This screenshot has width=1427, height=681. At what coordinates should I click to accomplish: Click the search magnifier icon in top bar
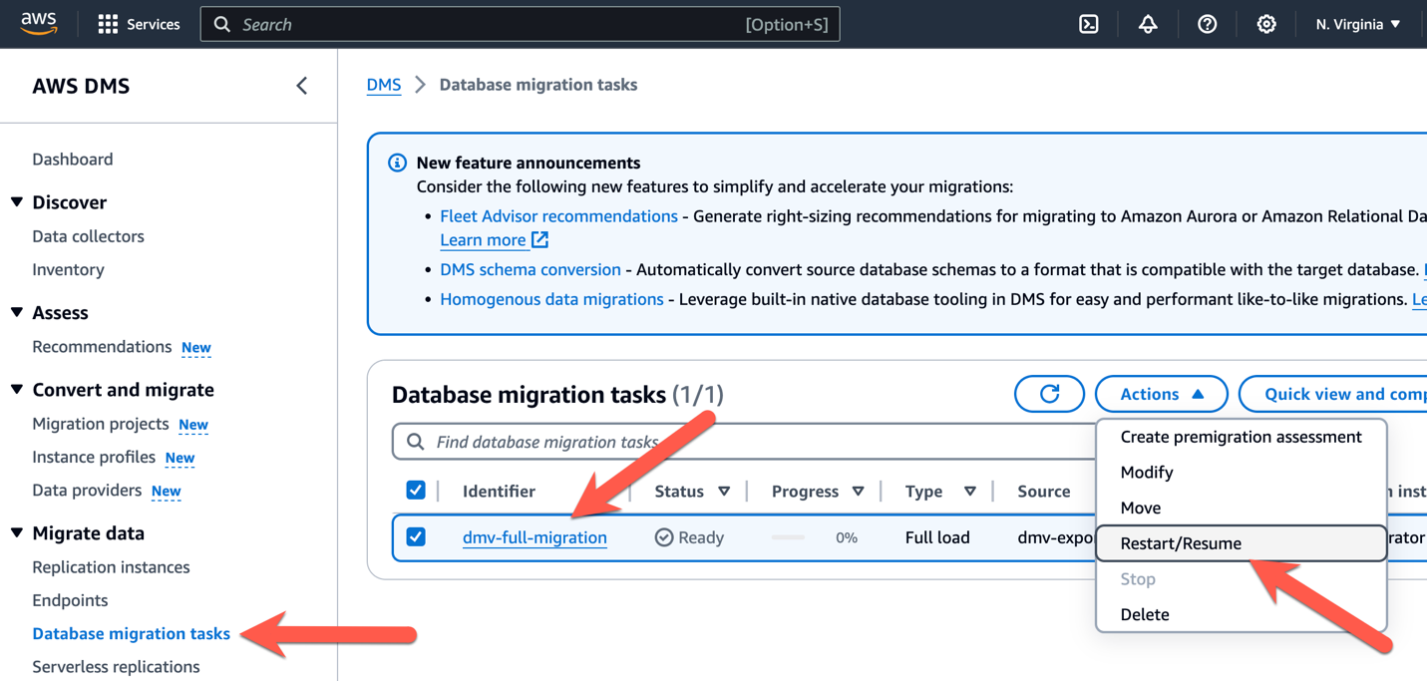tap(222, 24)
